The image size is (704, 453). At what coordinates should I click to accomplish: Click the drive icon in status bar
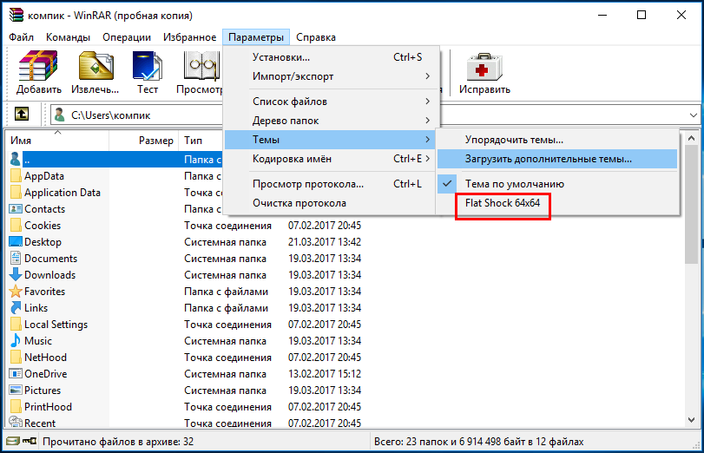[13, 442]
